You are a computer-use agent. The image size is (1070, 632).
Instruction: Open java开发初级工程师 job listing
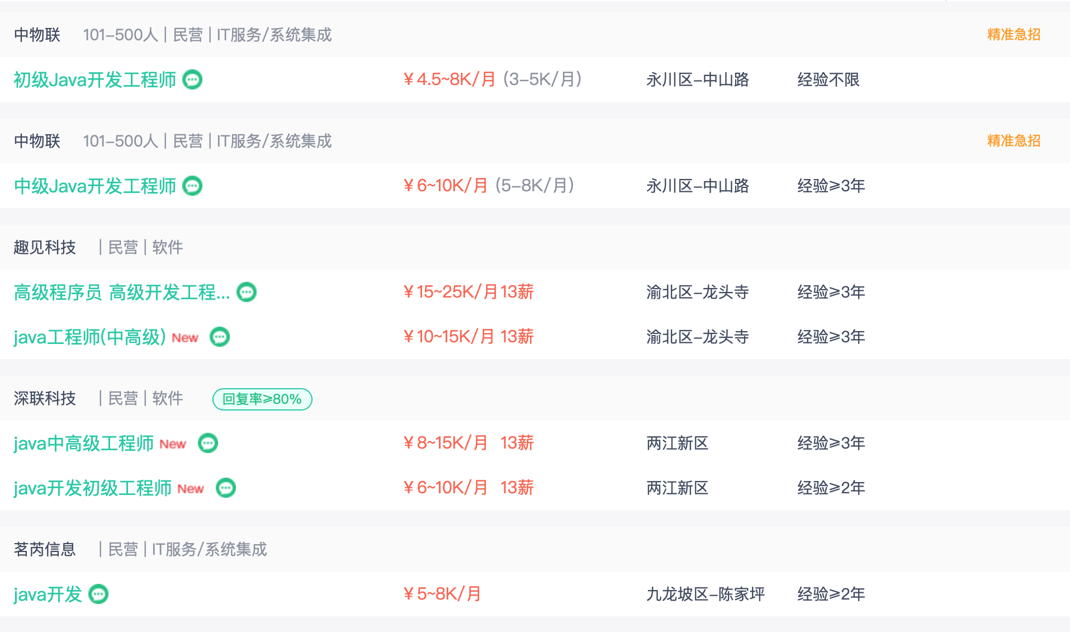coord(92,488)
